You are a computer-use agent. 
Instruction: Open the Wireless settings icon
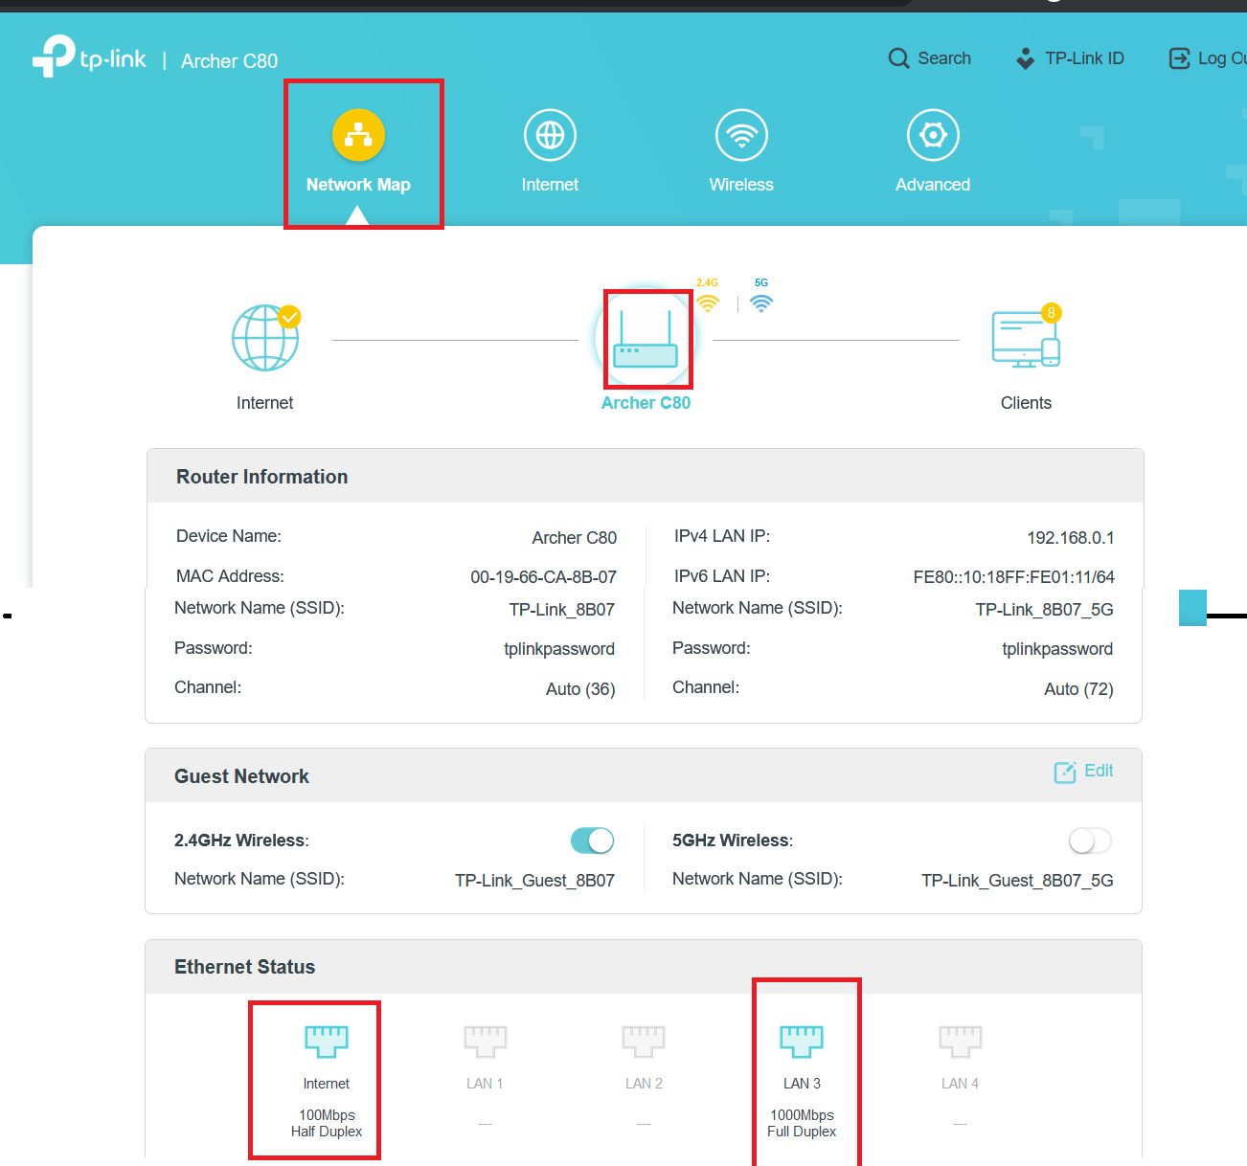(741, 136)
